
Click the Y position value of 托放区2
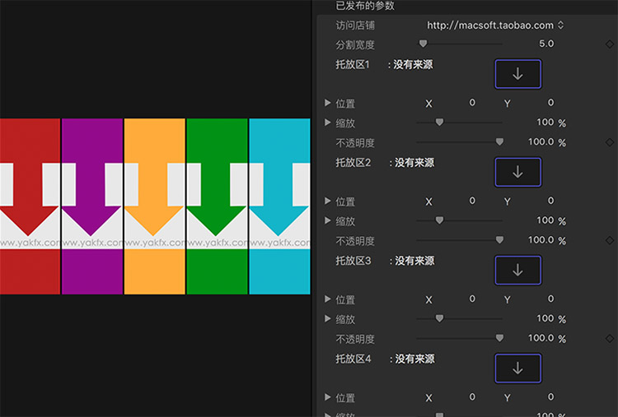(x=550, y=201)
